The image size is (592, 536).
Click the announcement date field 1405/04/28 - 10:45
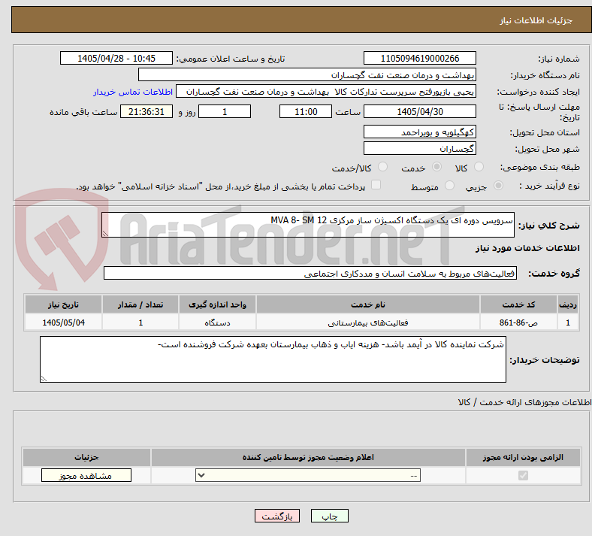[116, 58]
